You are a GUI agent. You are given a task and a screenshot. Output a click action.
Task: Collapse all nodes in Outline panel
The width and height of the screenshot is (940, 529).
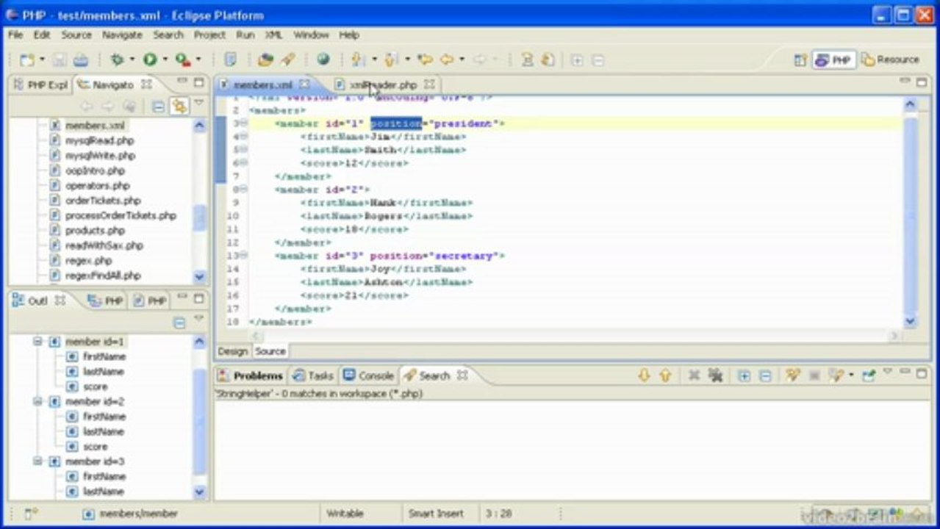179,323
